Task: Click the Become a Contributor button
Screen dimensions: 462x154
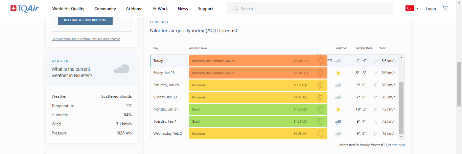Action: (85, 20)
